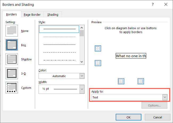The image size is (173, 123).
Task: Select the solid line border style
Action: pos(59,29)
